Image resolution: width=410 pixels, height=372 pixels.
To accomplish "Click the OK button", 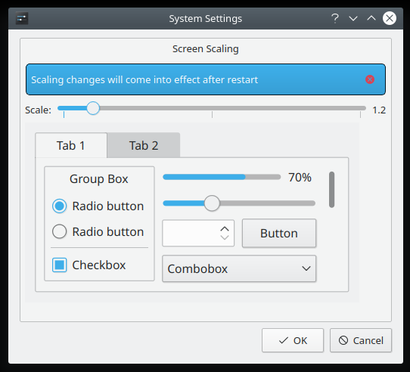I will coord(293,340).
